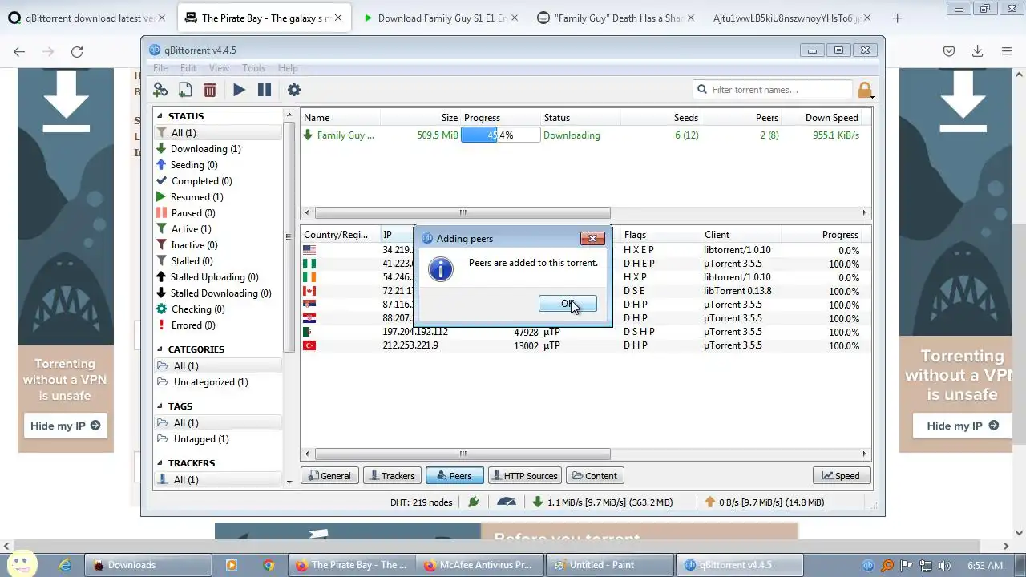The image size is (1026, 577).
Task: Open the File menu
Action: [160, 68]
